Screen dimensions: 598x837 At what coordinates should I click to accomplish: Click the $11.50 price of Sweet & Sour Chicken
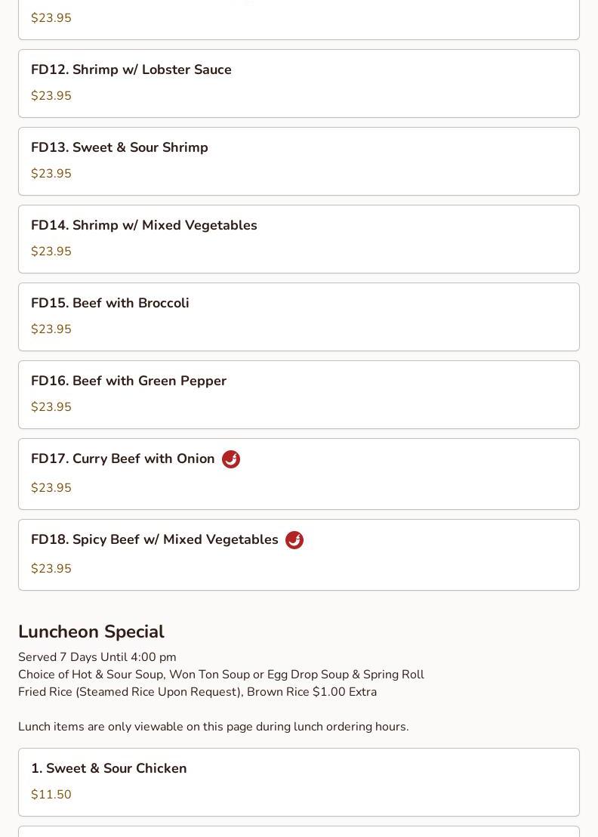coord(51,795)
